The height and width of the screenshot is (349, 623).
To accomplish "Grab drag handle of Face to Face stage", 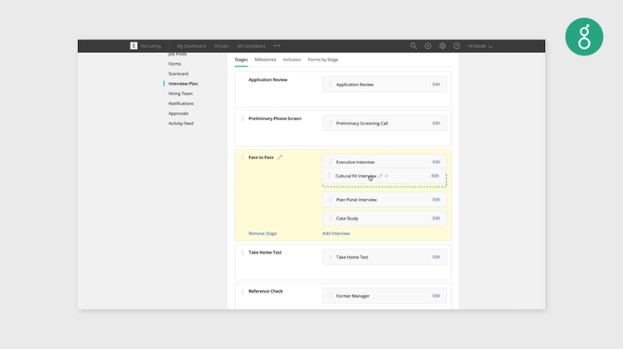I will click(243, 158).
